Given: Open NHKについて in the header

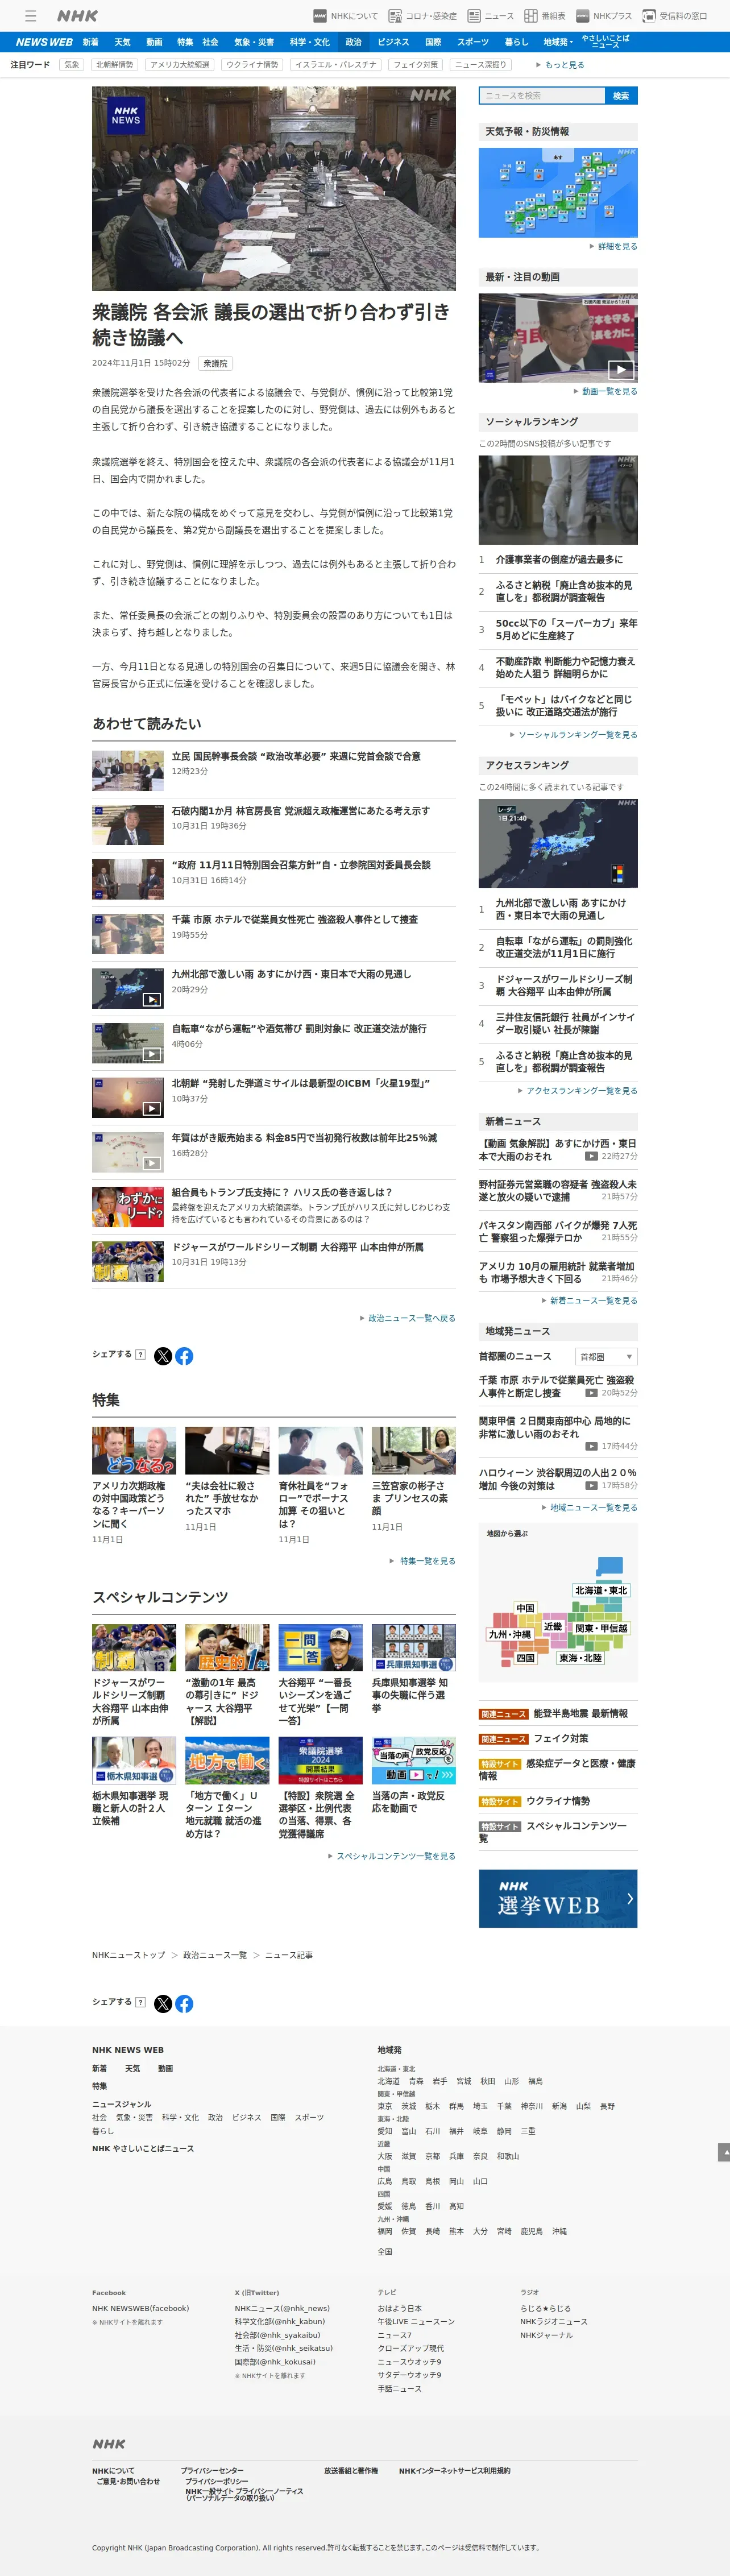Looking at the screenshot, I should 346,16.
